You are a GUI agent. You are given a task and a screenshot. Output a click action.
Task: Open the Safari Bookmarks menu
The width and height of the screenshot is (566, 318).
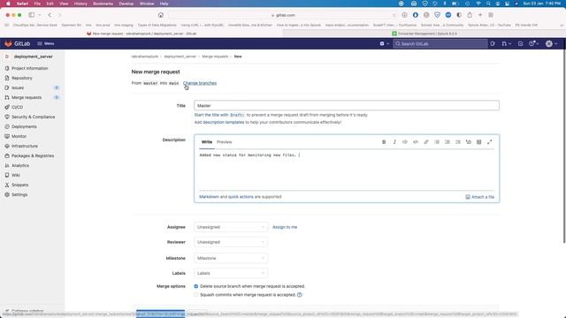(x=103, y=4)
